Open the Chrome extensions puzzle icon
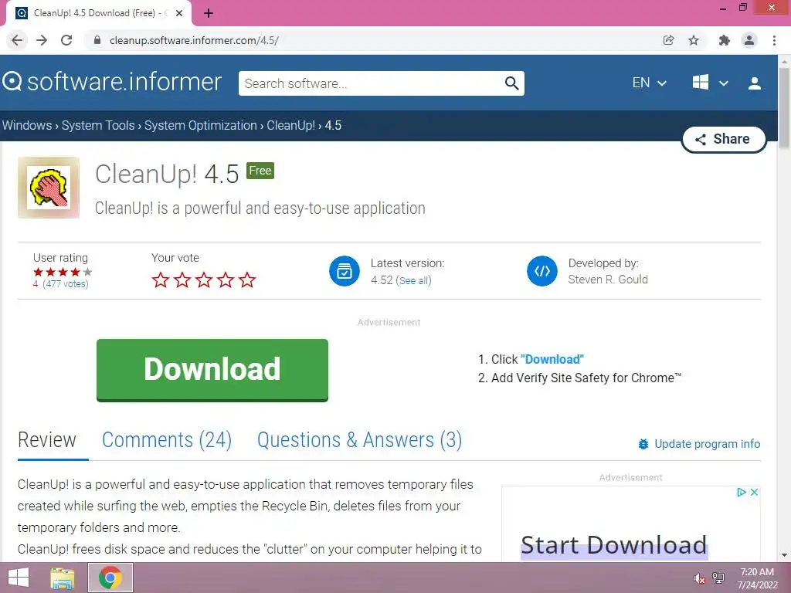791x593 pixels. (x=724, y=40)
